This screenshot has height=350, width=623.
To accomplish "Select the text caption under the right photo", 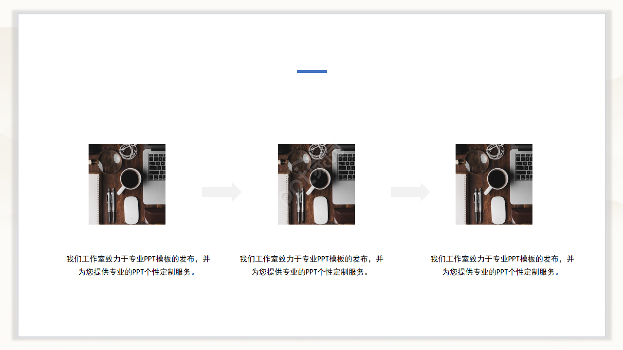I will [502, 265].
